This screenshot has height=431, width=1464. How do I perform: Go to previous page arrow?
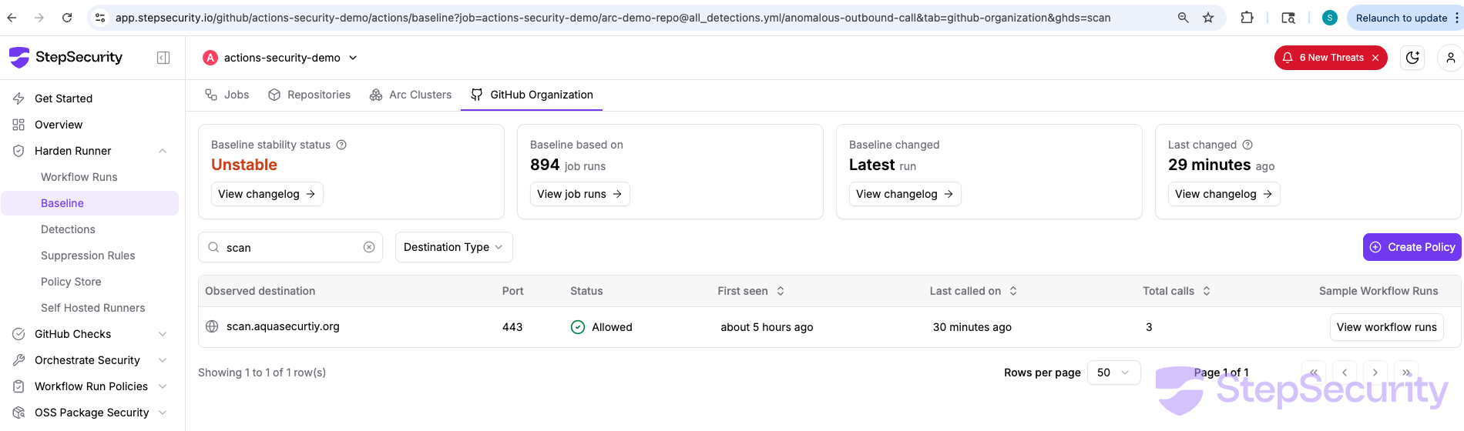pos(1345,373)
